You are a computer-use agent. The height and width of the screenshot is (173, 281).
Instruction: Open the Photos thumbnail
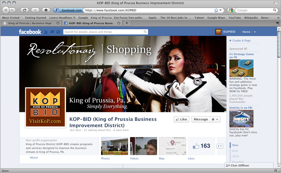coord(114,146)
